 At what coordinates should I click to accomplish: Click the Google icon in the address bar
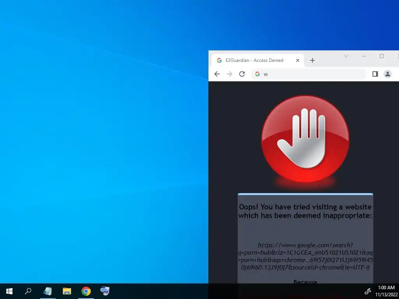click(x=258, y=74)
